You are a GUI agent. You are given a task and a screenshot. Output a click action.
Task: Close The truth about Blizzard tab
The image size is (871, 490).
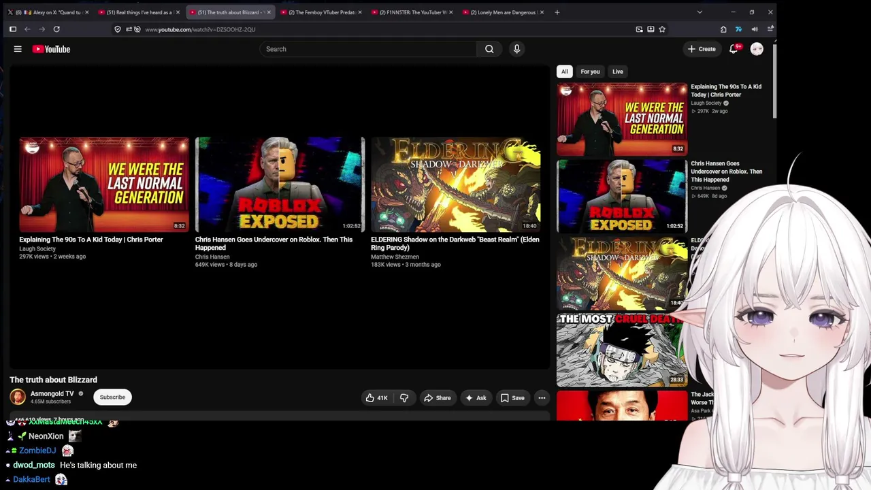point(269,12)
